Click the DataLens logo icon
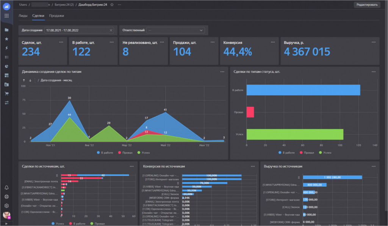This screenshot has width=388, height=226. (x=6, y=6)
